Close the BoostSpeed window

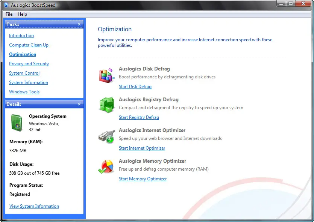(303, 4)
